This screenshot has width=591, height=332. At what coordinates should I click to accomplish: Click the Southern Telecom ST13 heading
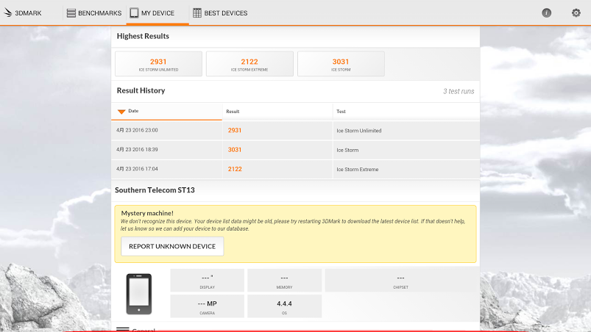[155, 190]
